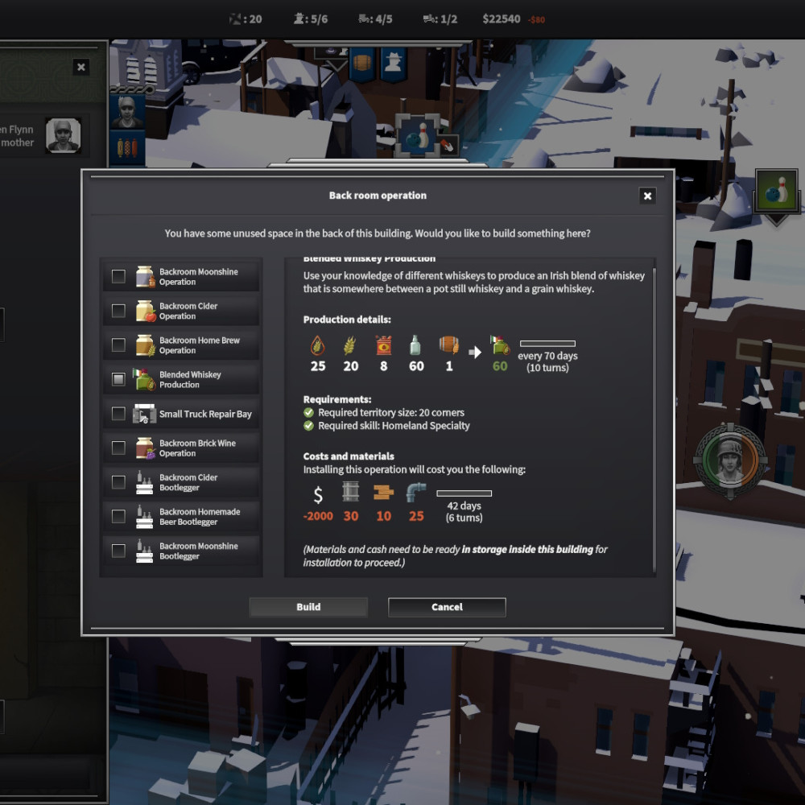Enable the Backroom Cider Operation checkbox
The image size is (805, 805).
pyautogui.click(x=118, y=311)
